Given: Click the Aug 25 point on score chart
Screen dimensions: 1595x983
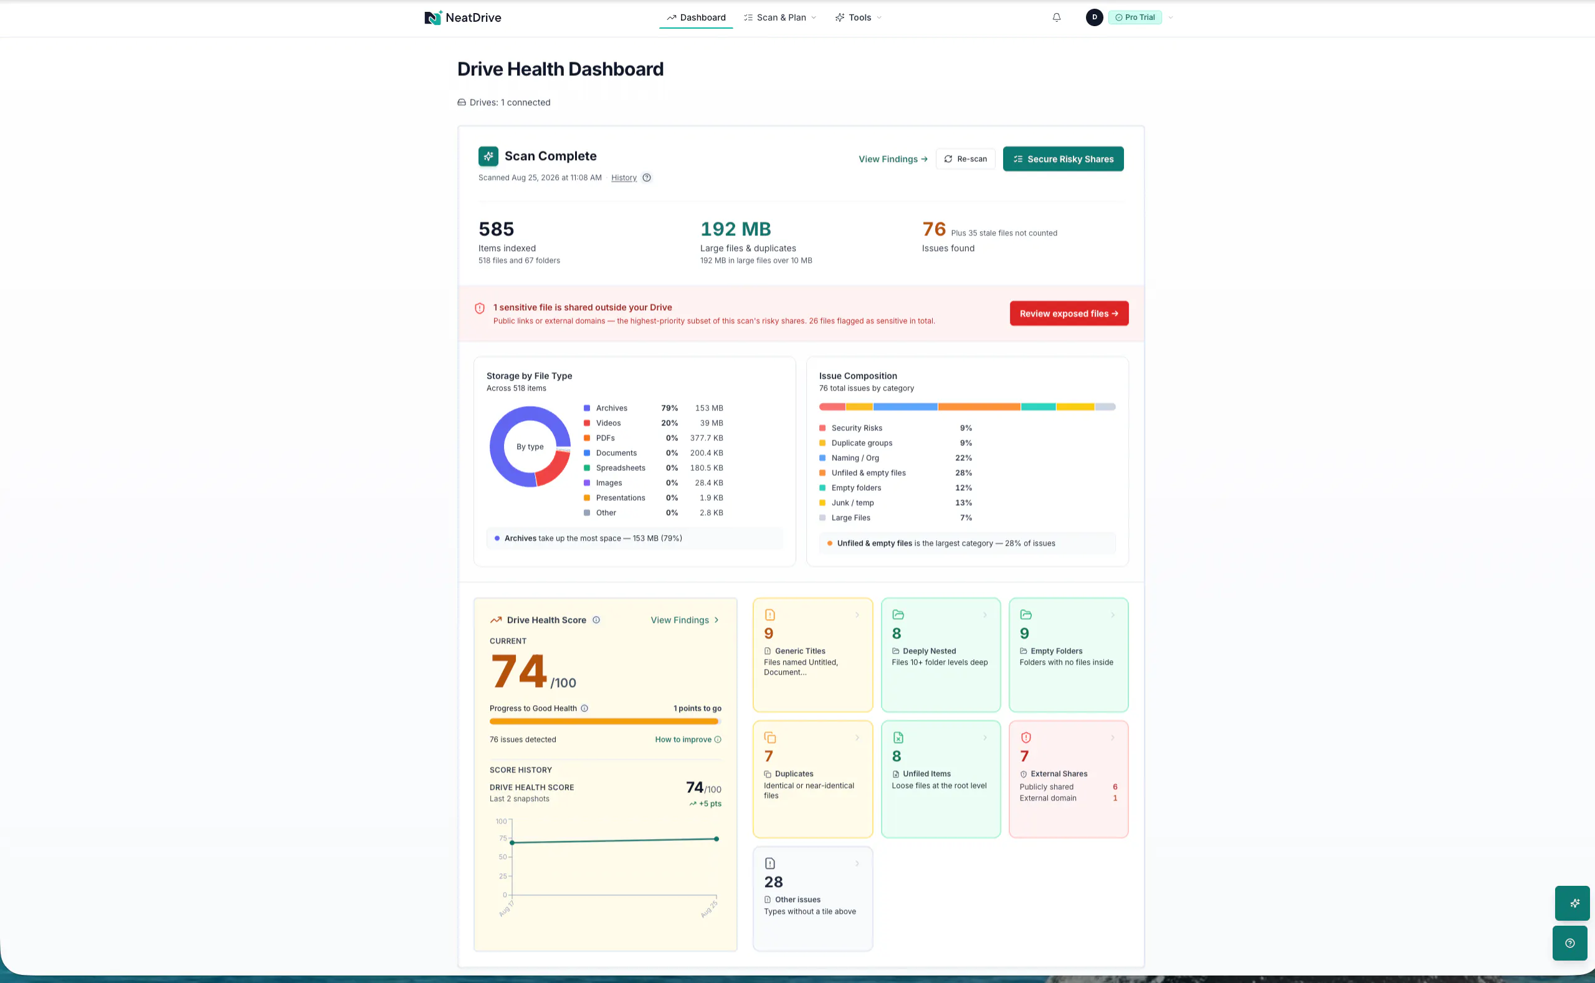Looking at the screenshot, I should 717,839.
